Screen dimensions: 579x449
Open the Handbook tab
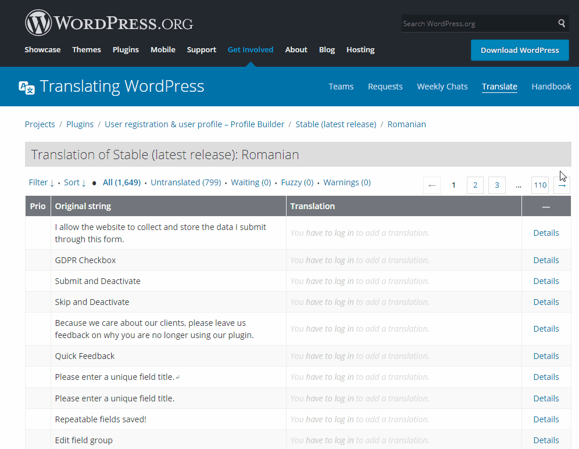[551, 87]
